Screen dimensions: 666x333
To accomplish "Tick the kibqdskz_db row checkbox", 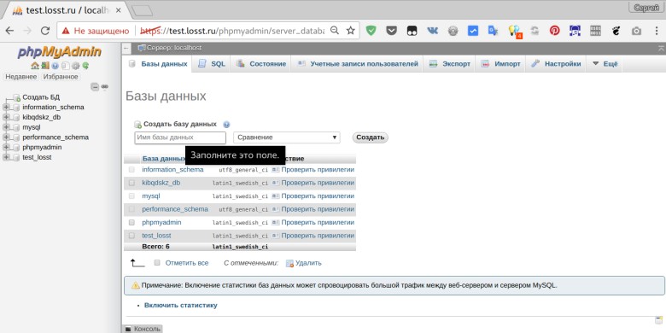I will click(x=131, y=183).
